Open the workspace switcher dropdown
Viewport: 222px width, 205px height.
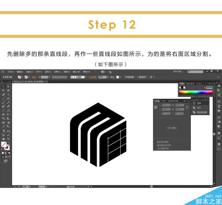(x=178, y=72)
